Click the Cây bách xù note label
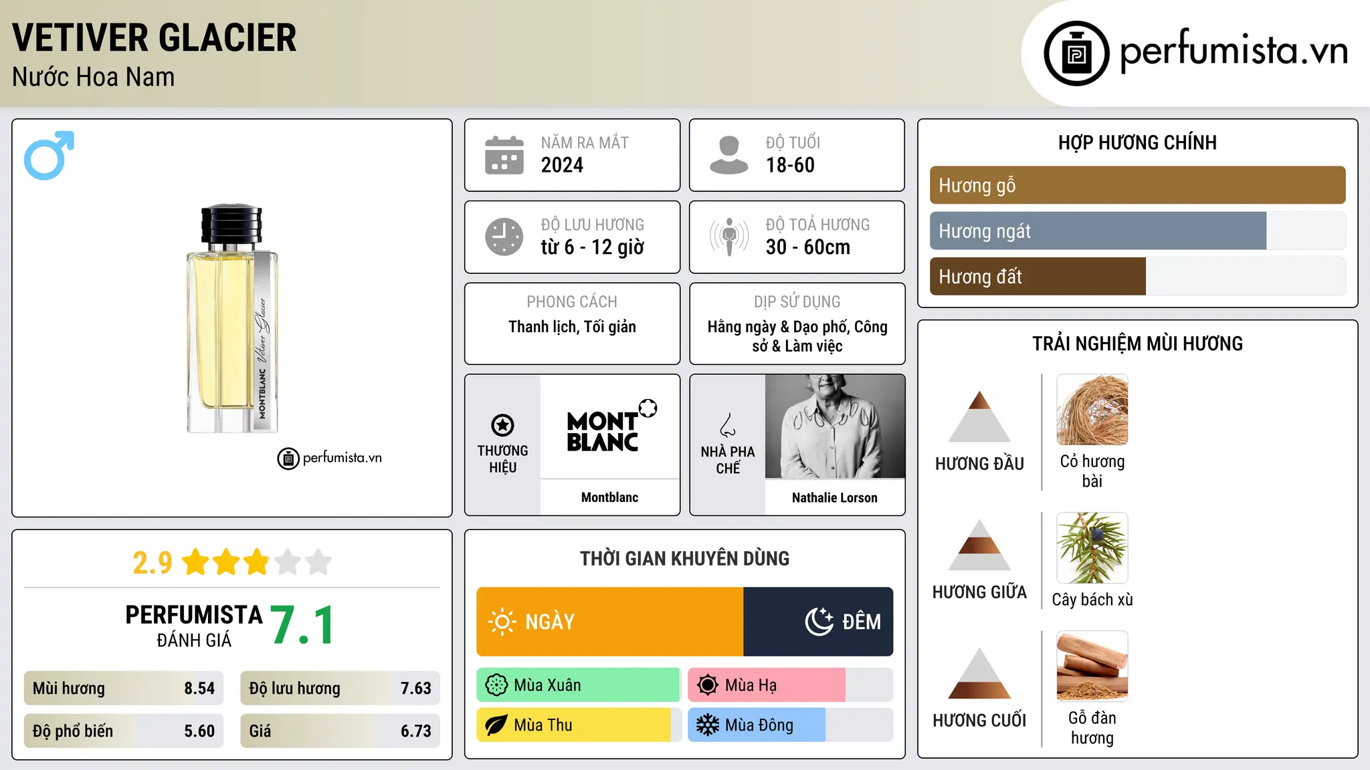 (x=1092, y=600)
